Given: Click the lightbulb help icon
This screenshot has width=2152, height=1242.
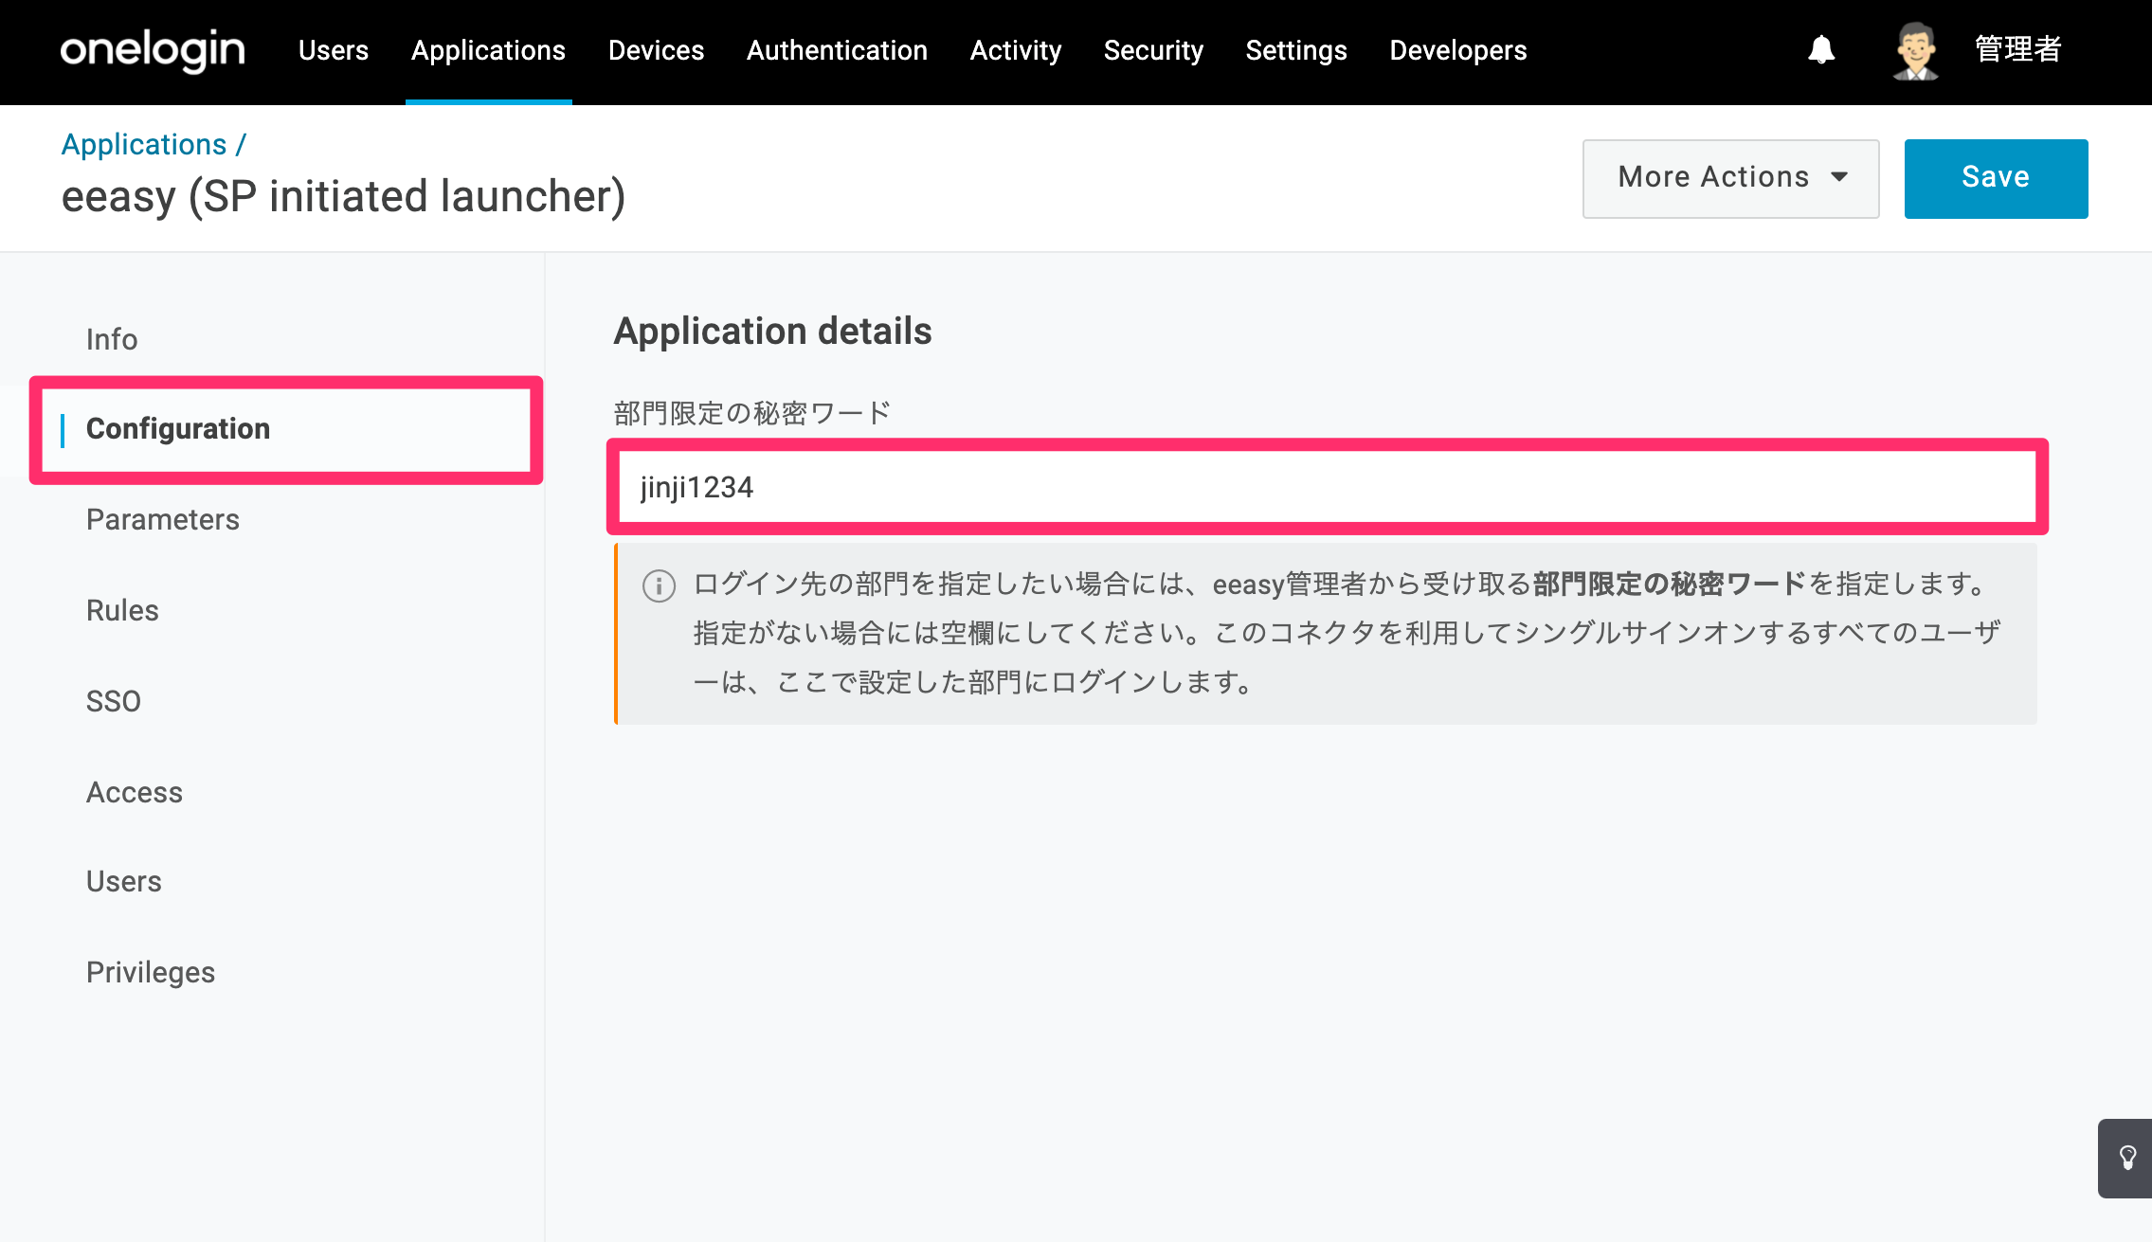Looking at the screenshot, I should click(2127, 1158).
